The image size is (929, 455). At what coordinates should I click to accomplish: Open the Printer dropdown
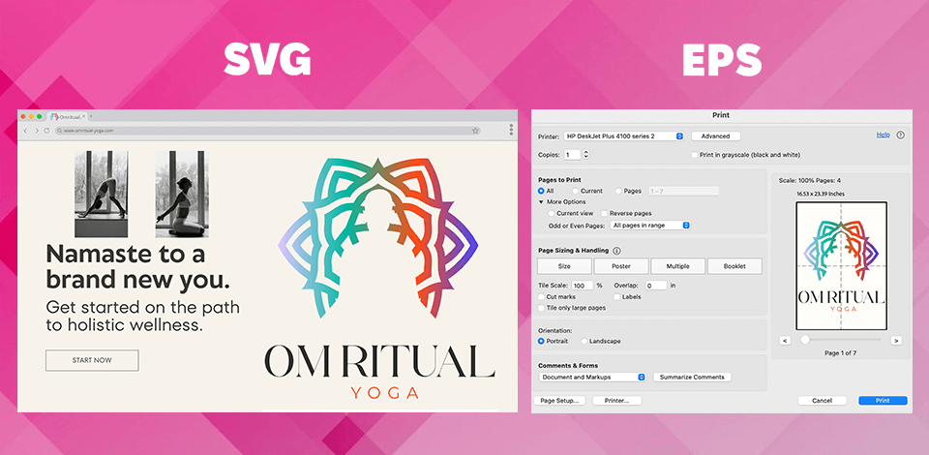623,136
